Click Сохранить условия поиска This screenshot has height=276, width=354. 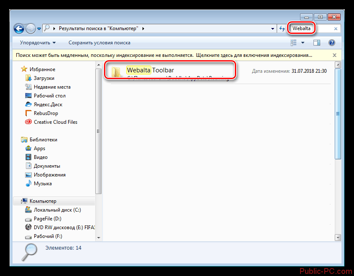coord(99,43)
